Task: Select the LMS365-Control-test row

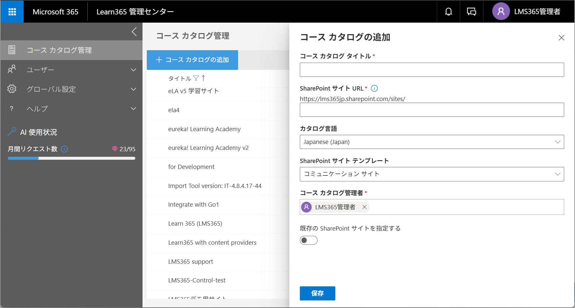Action: [x=218, y=280]
